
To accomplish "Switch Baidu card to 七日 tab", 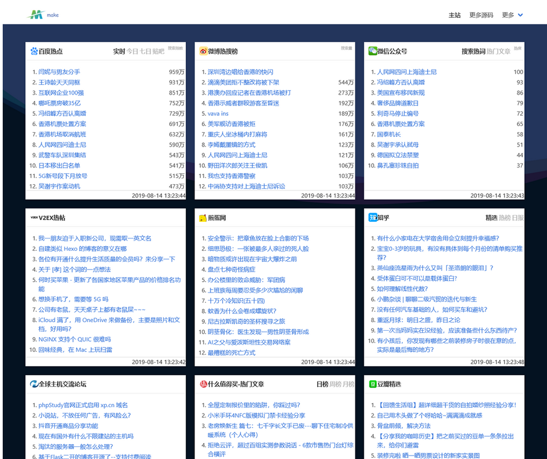I will (145, 51).
